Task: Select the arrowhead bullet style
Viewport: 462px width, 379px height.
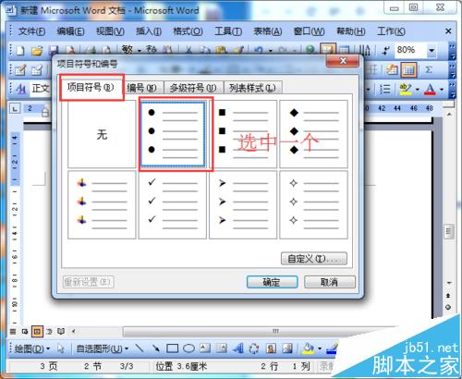Action: point(243,205)
